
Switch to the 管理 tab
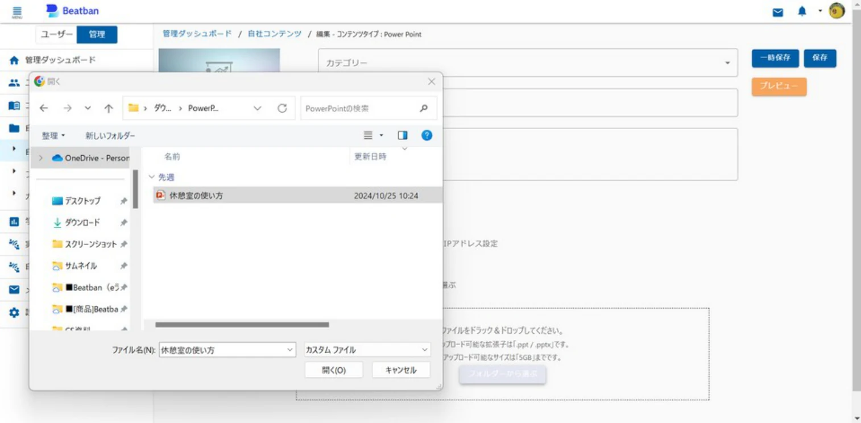(97, 35)
